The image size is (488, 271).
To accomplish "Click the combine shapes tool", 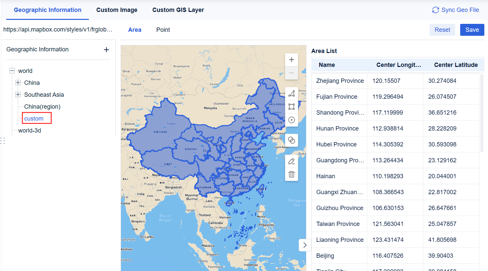I will (291, 140).
